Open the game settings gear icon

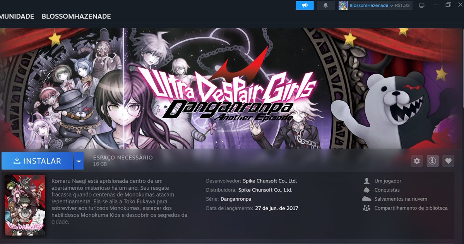point(417,161)
